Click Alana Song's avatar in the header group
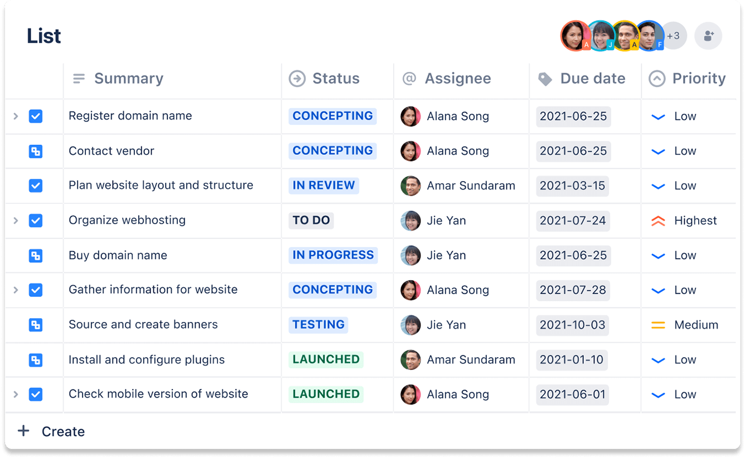The width and height of the screenshot is (745, 458). pos(575,36)
